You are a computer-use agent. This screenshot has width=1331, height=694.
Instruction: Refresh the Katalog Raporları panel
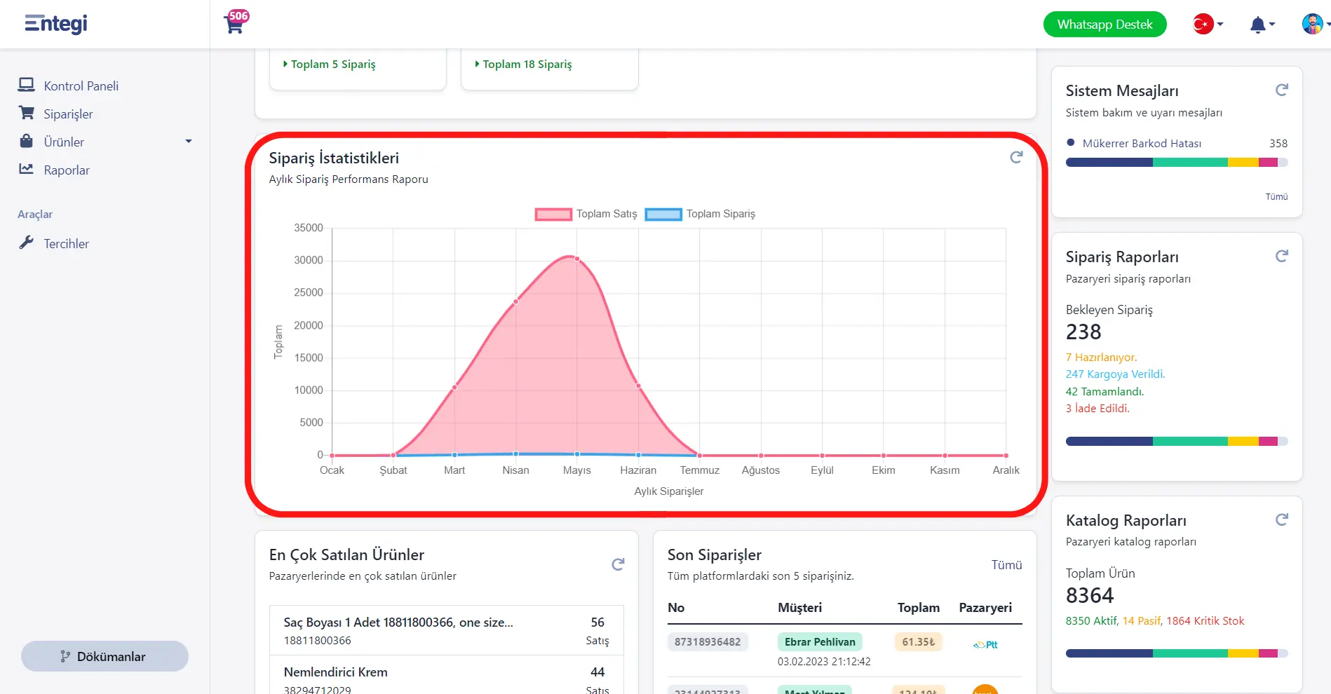pyautogui.click(x=1282, y=520)
